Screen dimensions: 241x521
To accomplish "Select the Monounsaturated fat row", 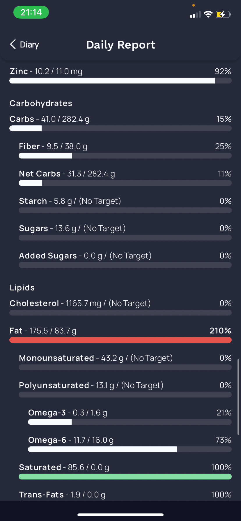I will pos(125,362).
